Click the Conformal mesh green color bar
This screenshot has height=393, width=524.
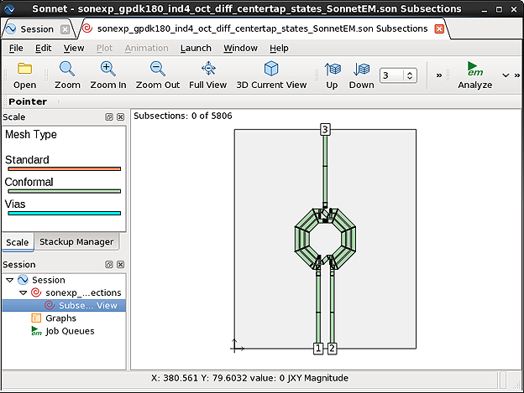64,191
